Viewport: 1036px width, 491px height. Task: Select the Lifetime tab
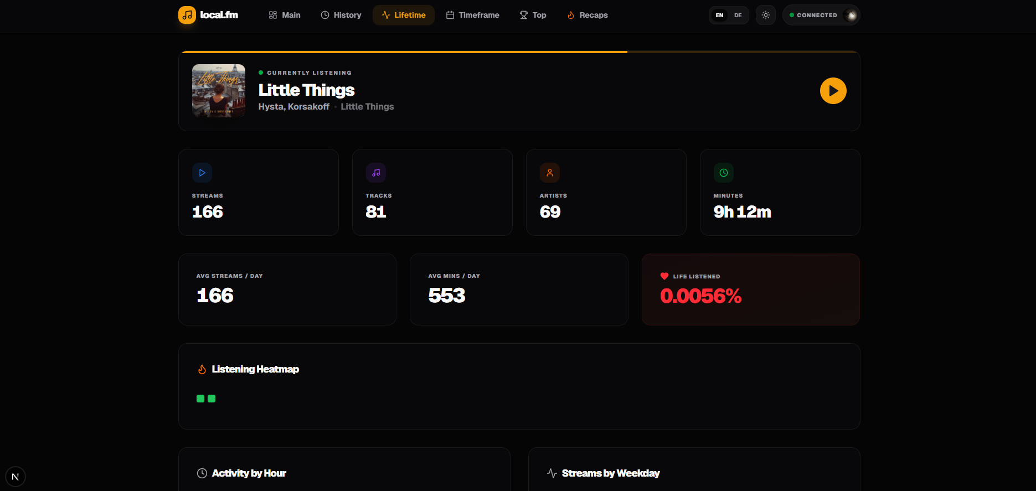(x=404, y=15)
